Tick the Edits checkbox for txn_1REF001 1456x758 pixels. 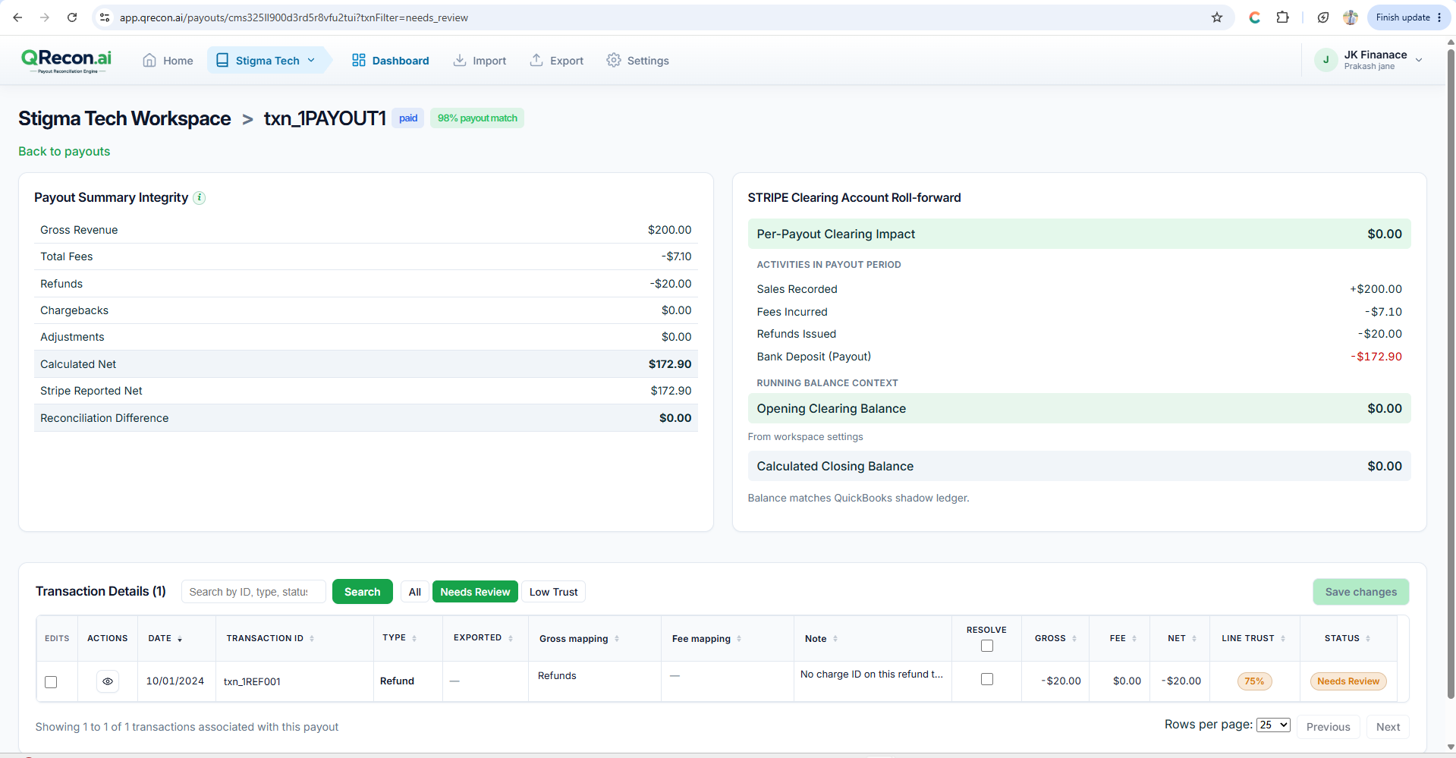tap(51, 682)
